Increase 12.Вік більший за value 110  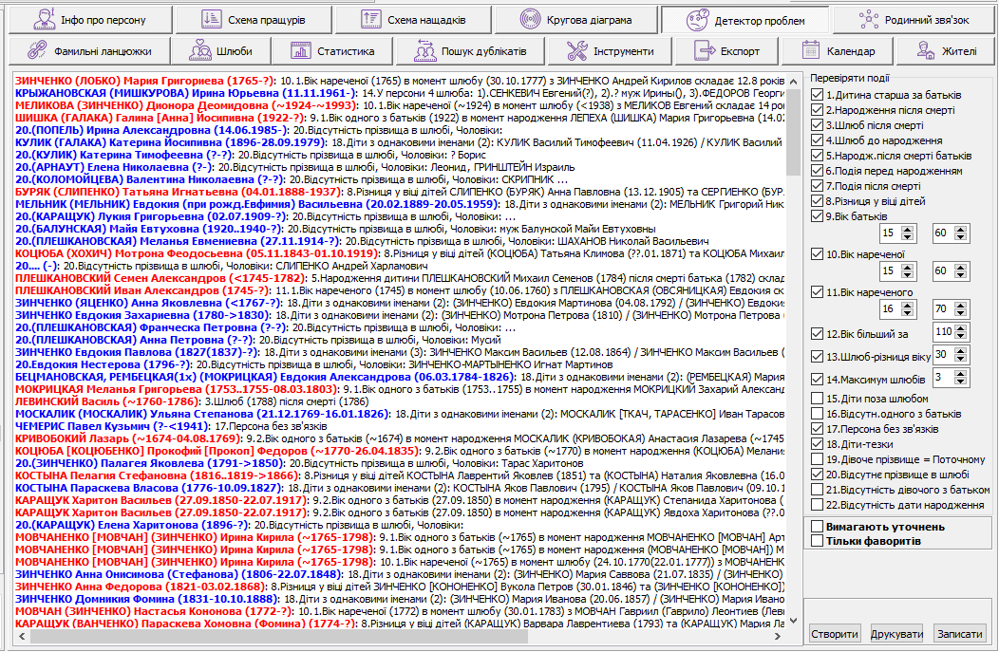point(961,327)
